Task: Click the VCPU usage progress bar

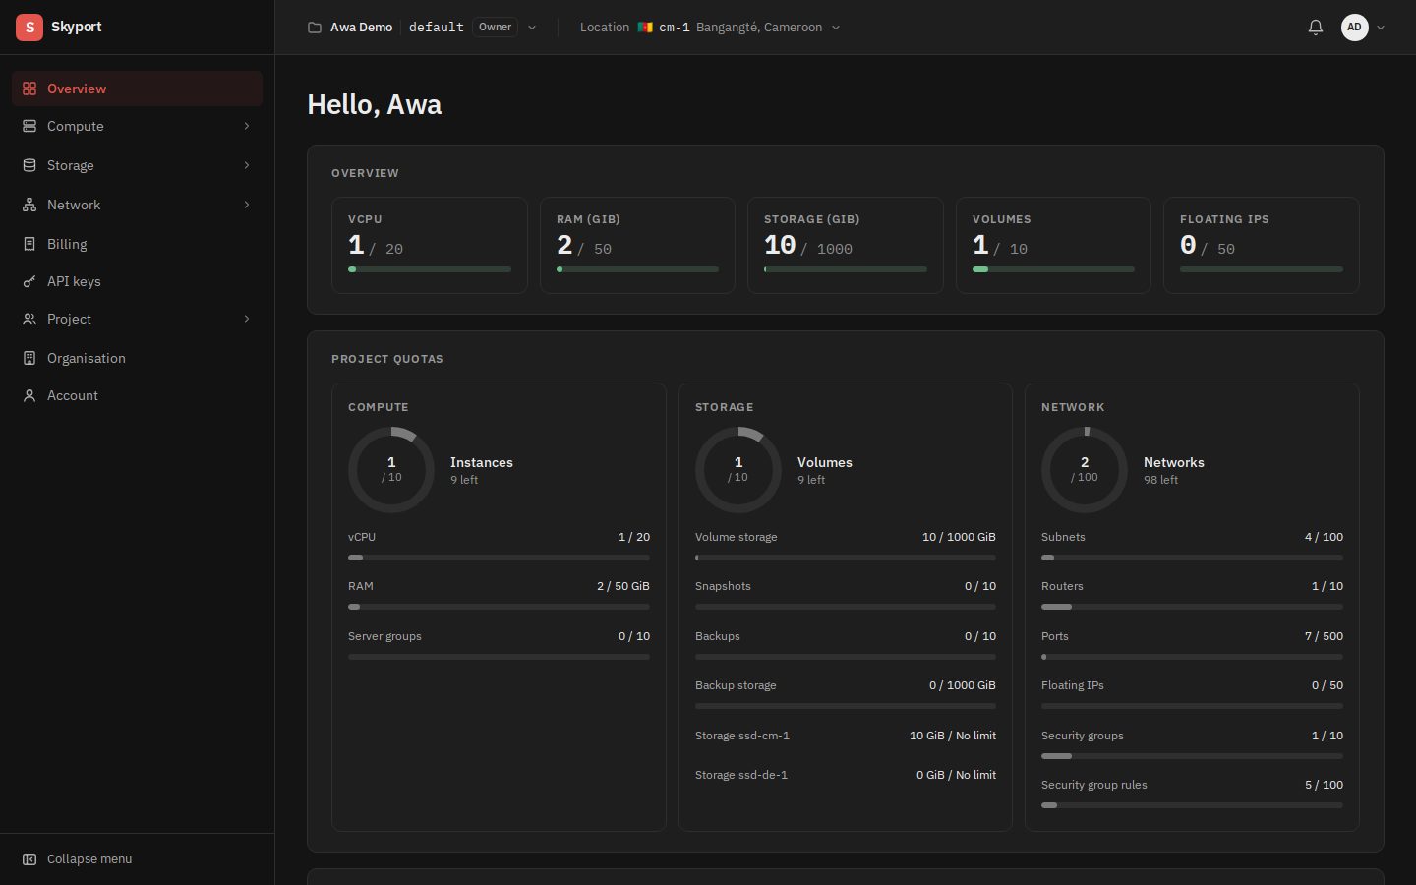Action: click(x=430, y=269)
